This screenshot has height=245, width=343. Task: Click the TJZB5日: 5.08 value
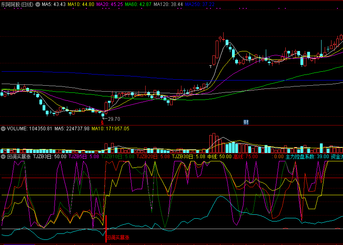pos(84,157)
